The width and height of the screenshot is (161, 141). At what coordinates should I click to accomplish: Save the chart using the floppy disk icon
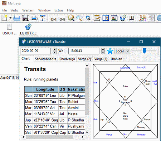pos(25,18)
